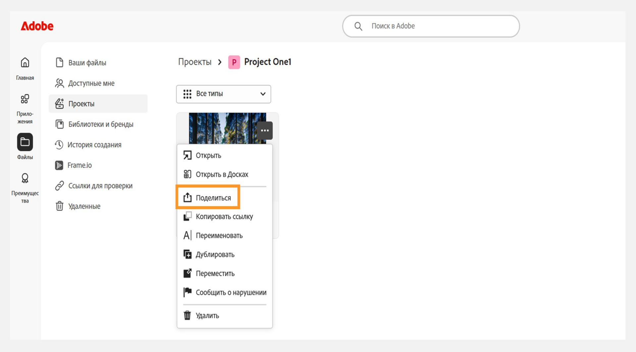Focus the Поиск в Adobe search field

click(x=431, y=26)
